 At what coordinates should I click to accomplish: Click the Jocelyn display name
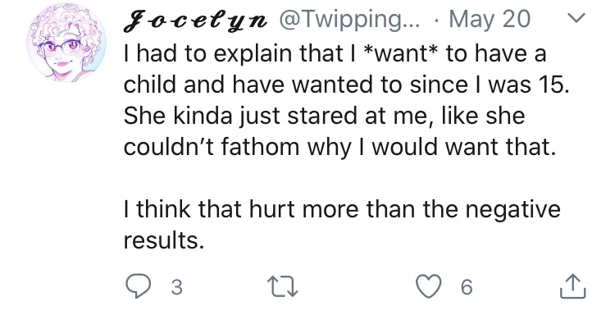[196, 21]
